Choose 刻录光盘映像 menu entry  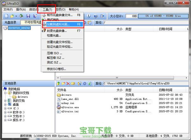point(62,31)
